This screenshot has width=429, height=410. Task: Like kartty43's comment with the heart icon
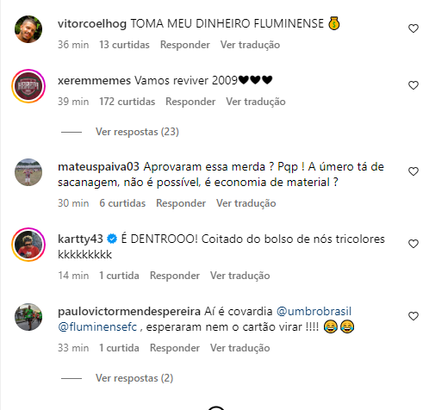coord(413,244)
